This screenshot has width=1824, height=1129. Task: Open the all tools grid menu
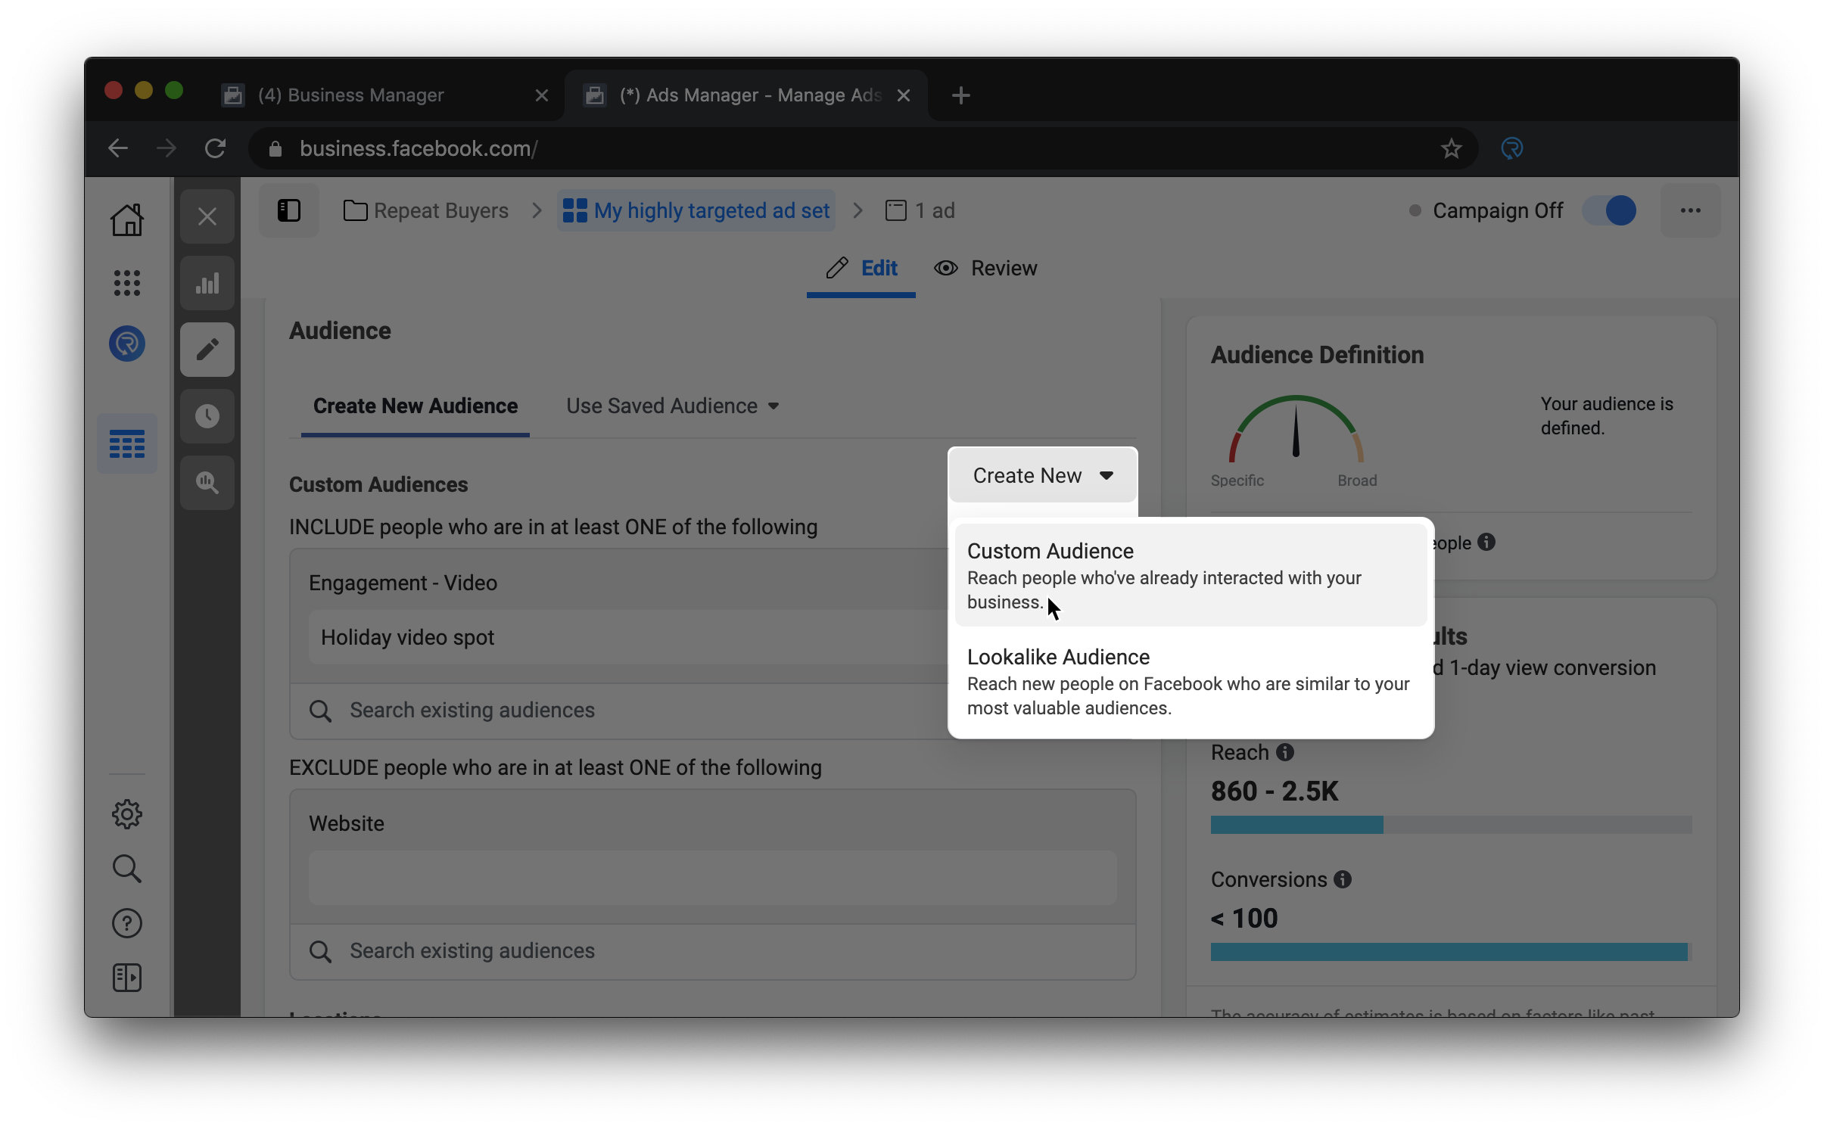pyautogui.click(x=127, y=283)
